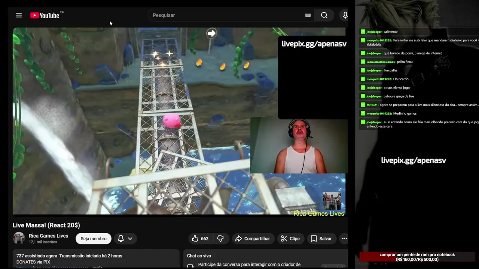Click the 'comprar um pente de ram' donation goal bar
The height and width of the screenshot is (269, 479).
pos(417,257)
